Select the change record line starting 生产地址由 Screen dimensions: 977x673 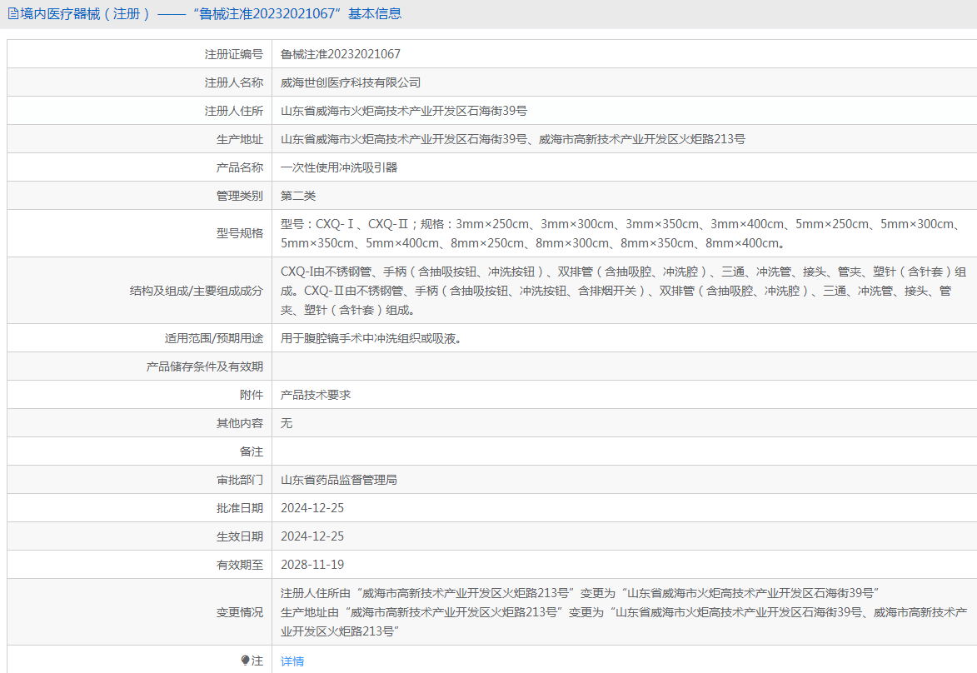point(624,622)
